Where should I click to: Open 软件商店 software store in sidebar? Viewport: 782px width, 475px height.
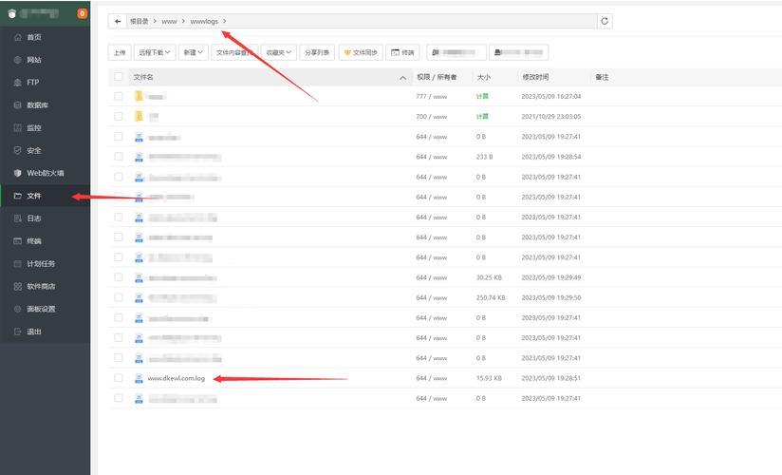41,286
